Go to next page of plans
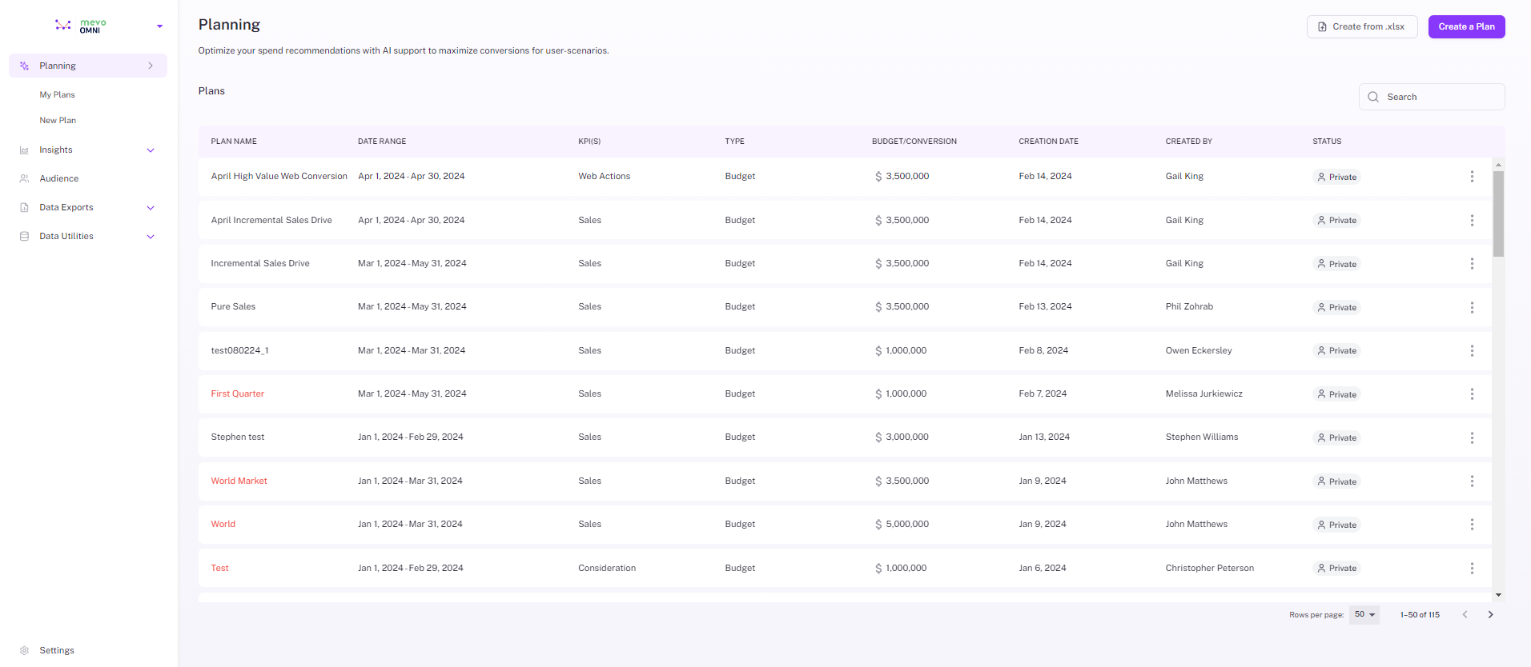Viewport: 1531px width, 667px height. pos(1490,615)
